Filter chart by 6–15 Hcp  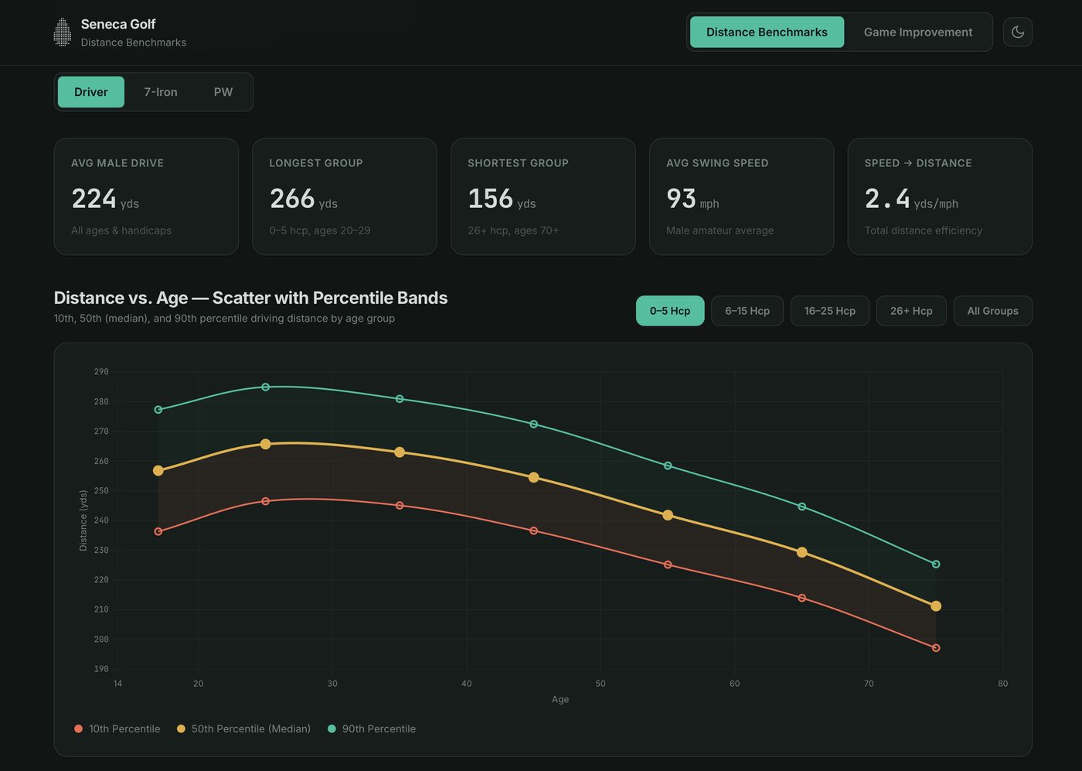pyautogui.click(x=747, y=311)
